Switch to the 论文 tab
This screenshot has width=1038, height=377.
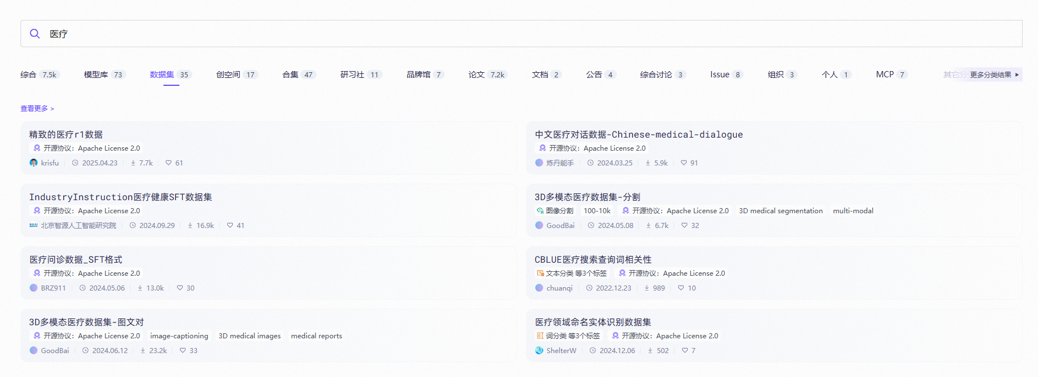point(488,74)
